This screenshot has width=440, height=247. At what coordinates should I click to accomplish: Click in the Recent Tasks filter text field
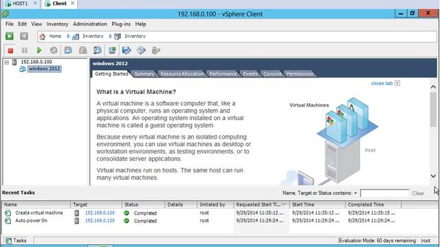pos(384,193)
